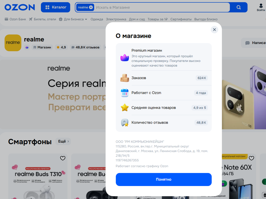This screenshot has width=266, height=199.
Task: Click the magnifier search button
Action: pyautogui.click(x=238, y=7)
